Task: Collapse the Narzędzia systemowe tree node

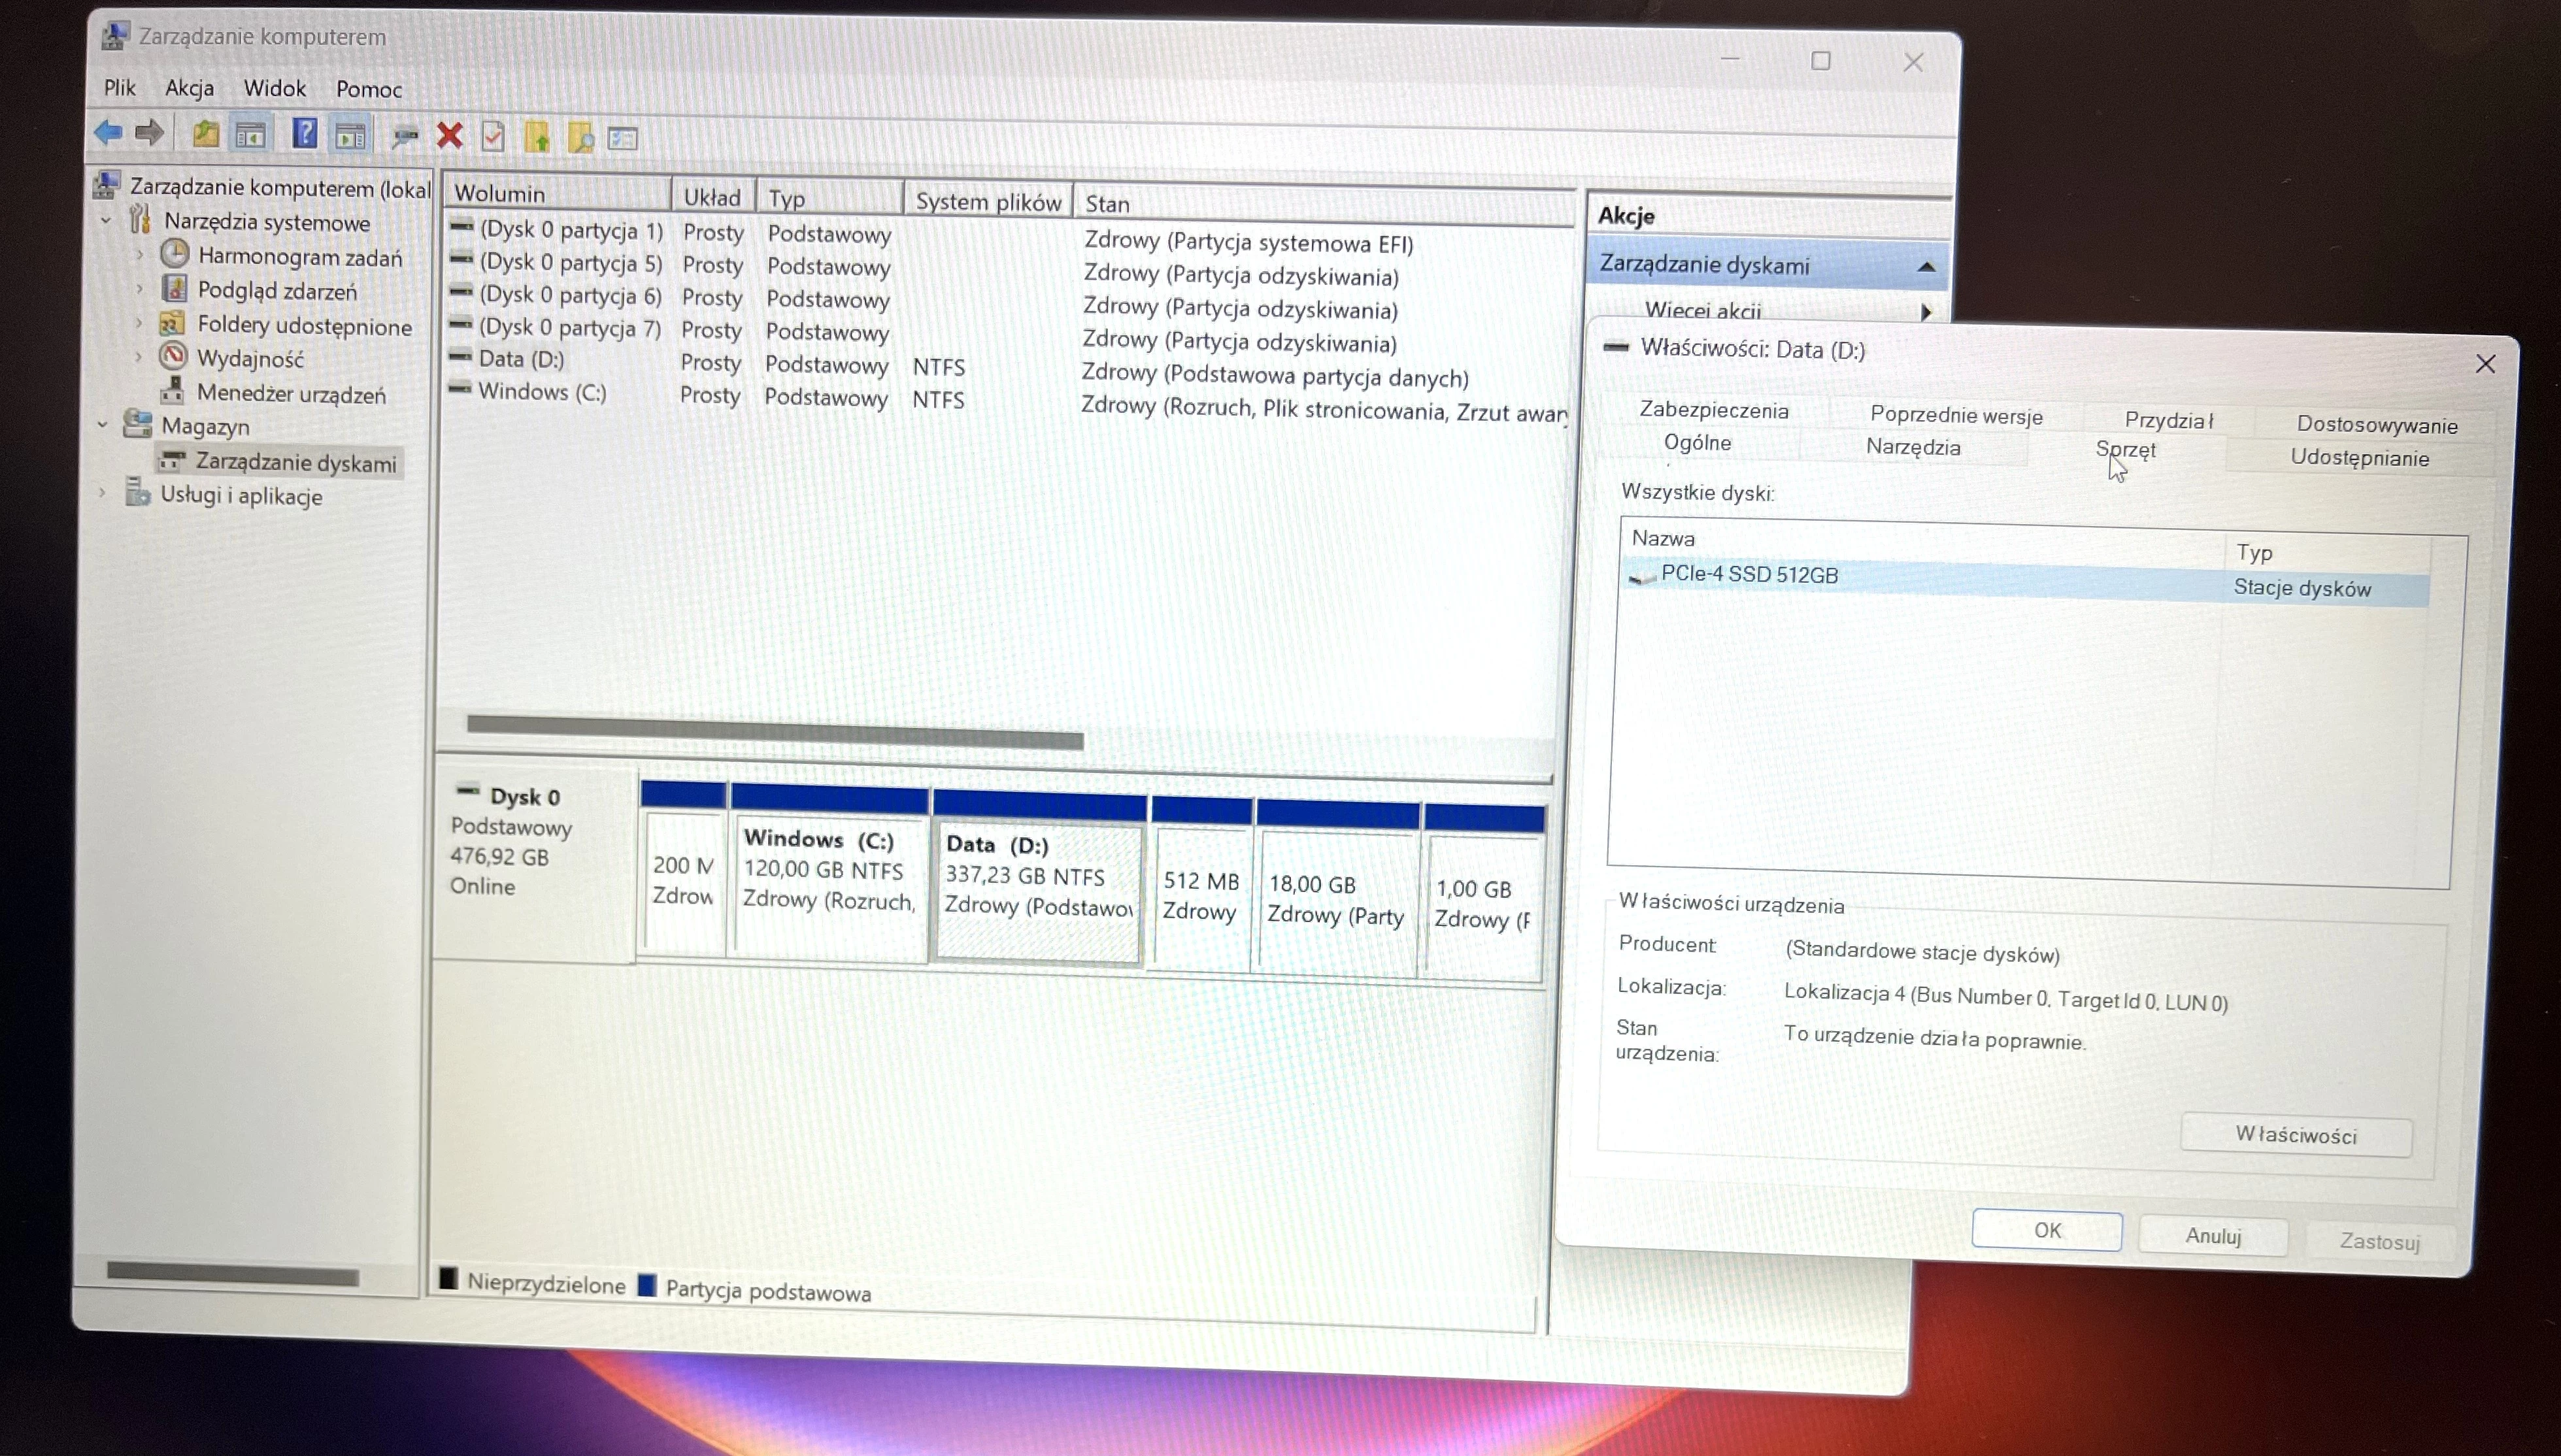Action: (106, 220)
